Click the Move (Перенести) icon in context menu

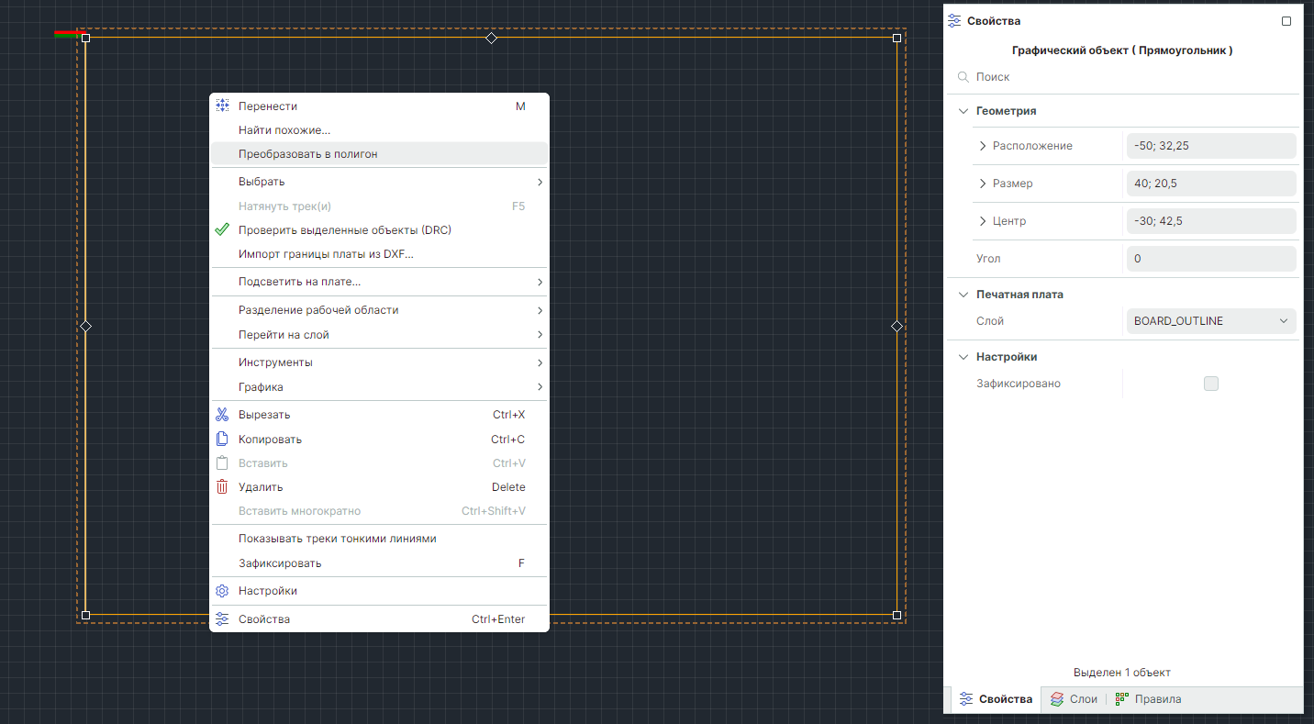click(x=222, y=106)
